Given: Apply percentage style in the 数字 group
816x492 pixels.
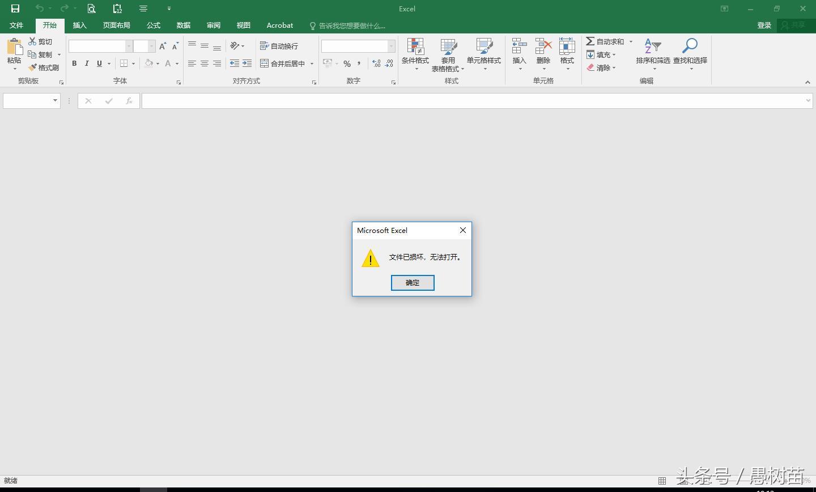Looking at the screenshot, I should coord(347,63).
